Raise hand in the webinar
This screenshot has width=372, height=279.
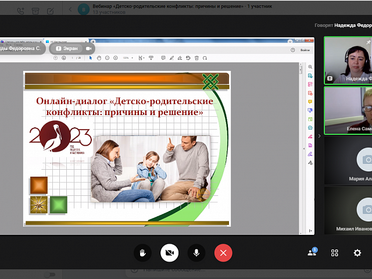point(142,253)
